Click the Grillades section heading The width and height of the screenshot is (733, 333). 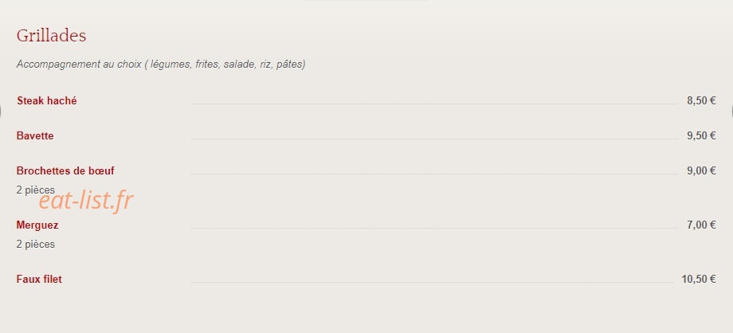[51, 36]
